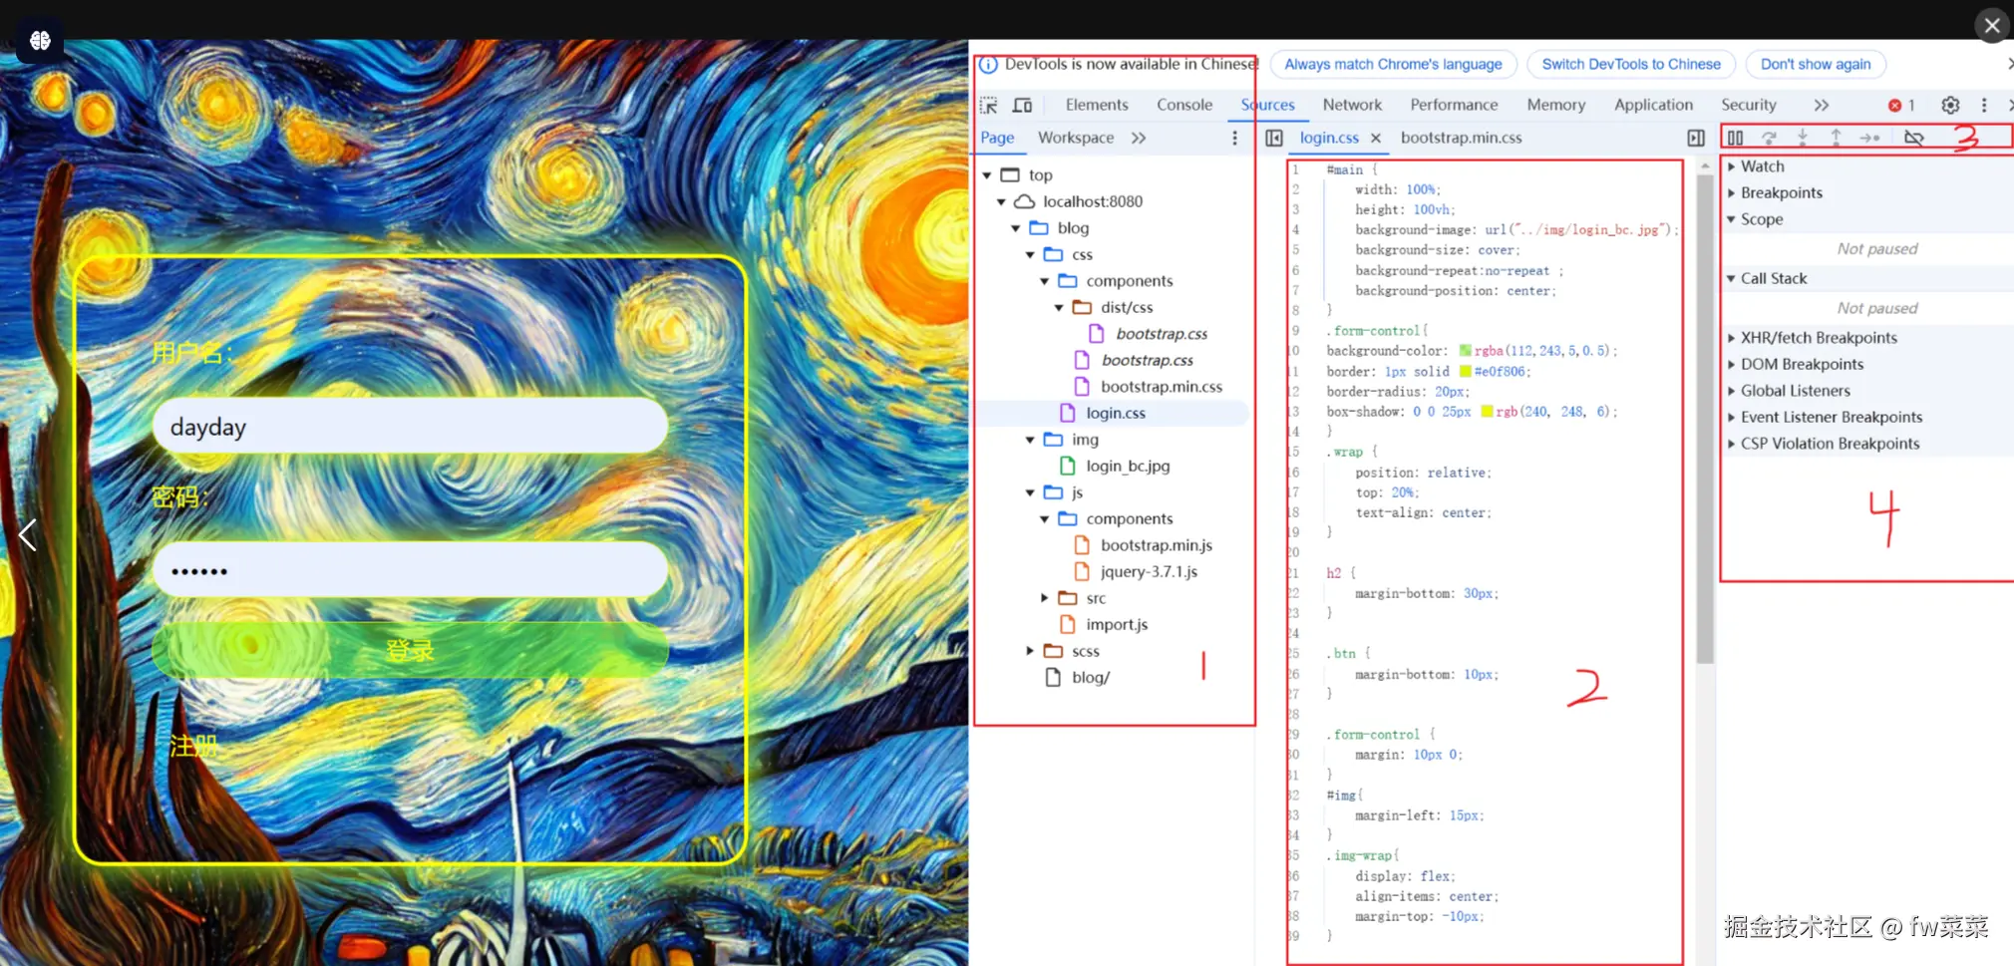This screenshot has width=2014, height=966.
Task: Show more DevTools tabs chevron
Action: click(1822, 105)
